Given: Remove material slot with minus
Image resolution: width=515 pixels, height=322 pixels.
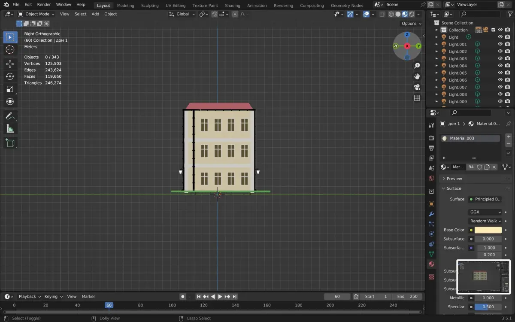Looking at the screenshot, I should [x=509, y=144].
